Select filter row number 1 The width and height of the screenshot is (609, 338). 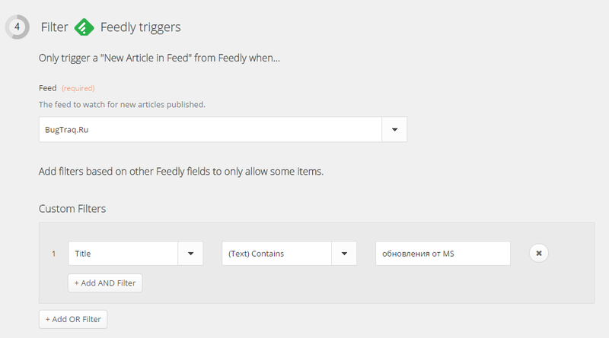coord(53,254)
